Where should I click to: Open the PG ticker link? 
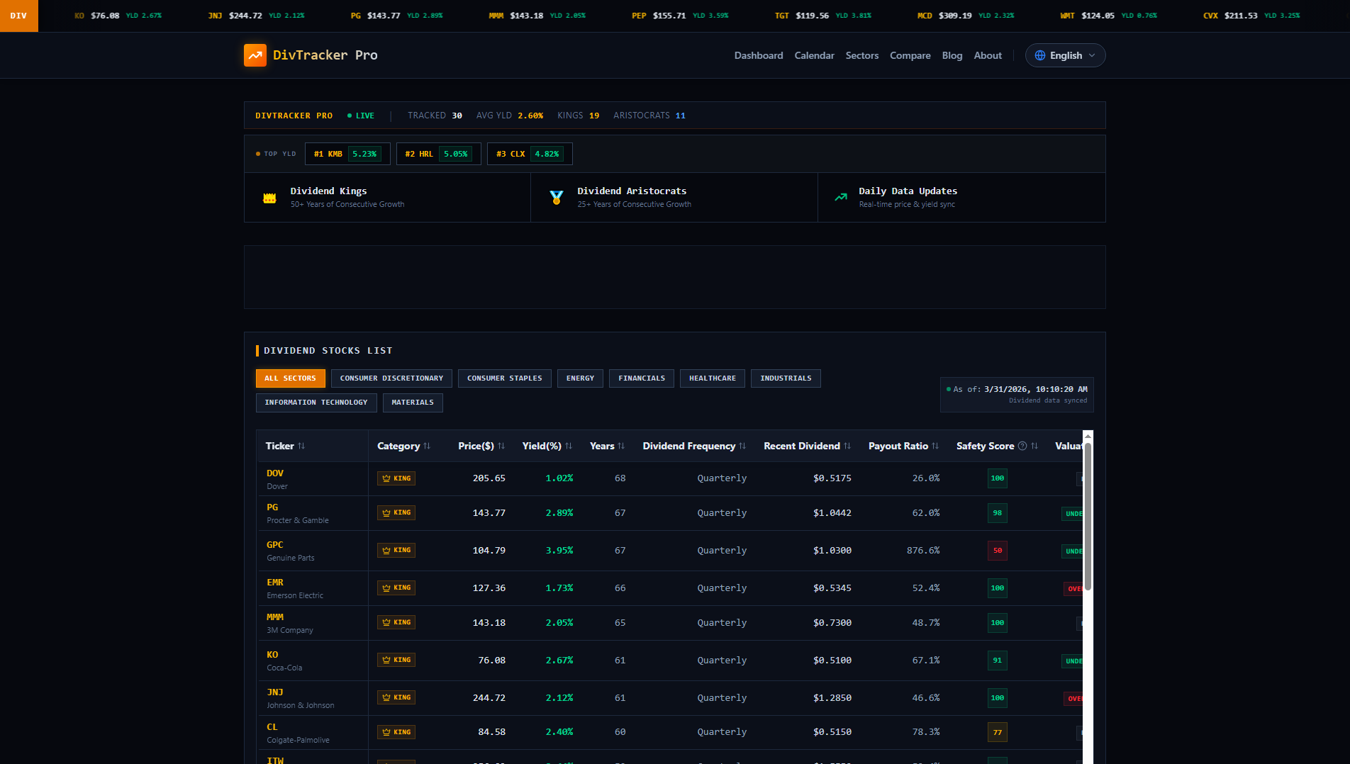coord(272,507)
